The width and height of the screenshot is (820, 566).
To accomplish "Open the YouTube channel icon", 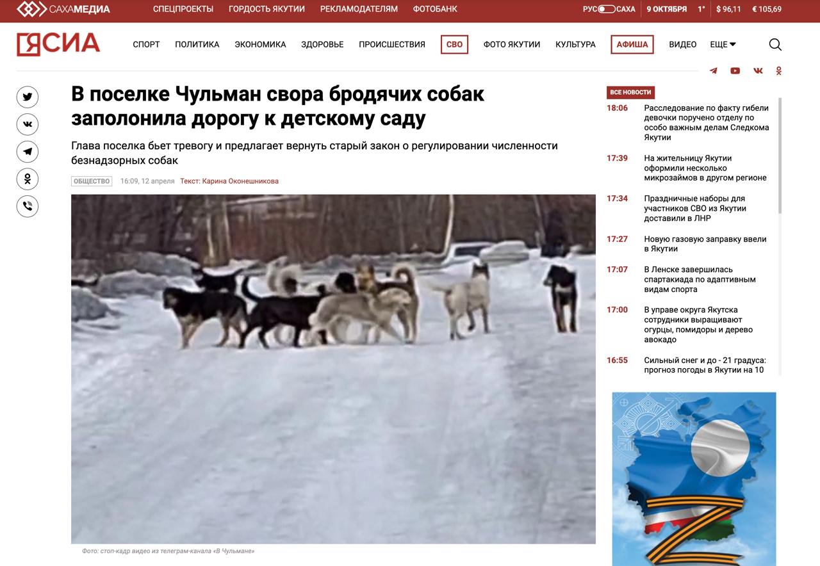I will click(x=735, y=71).
